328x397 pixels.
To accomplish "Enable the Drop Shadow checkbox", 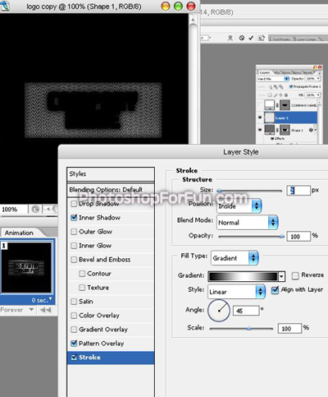I will point(74,204).
